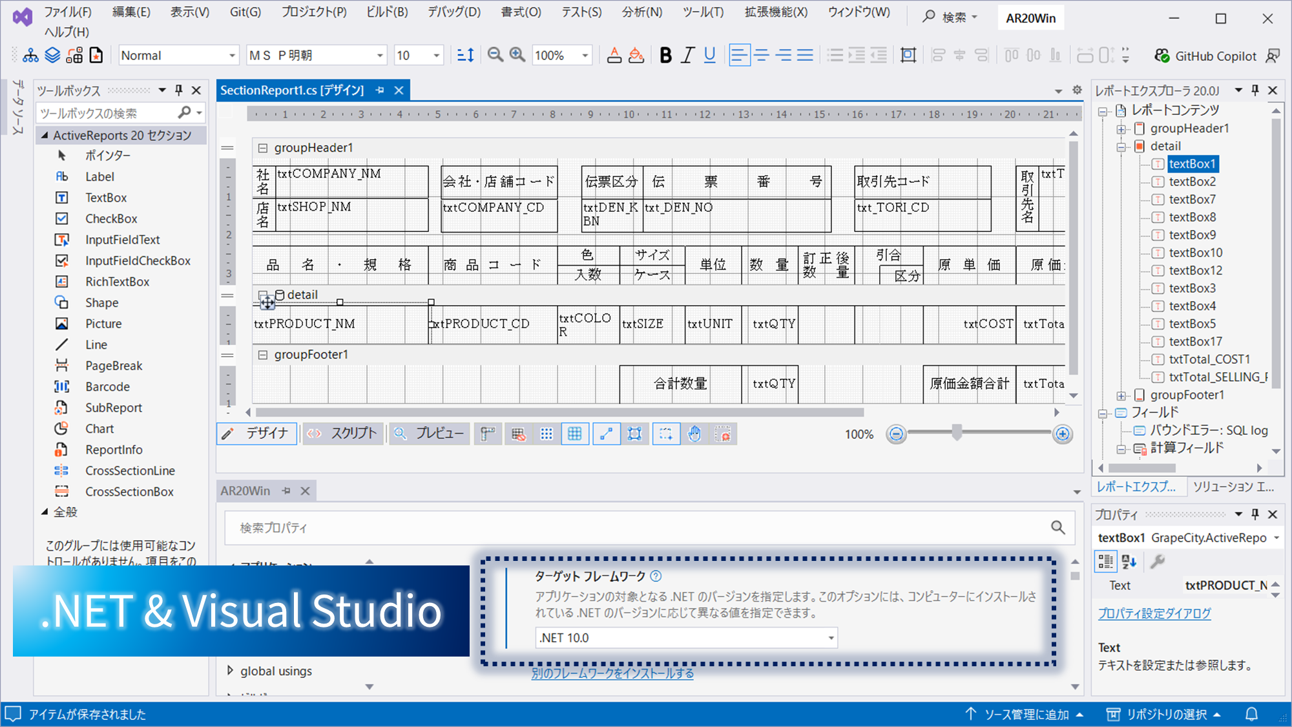
Task: Click the pan hand tool icon
Action: [694, 434]
